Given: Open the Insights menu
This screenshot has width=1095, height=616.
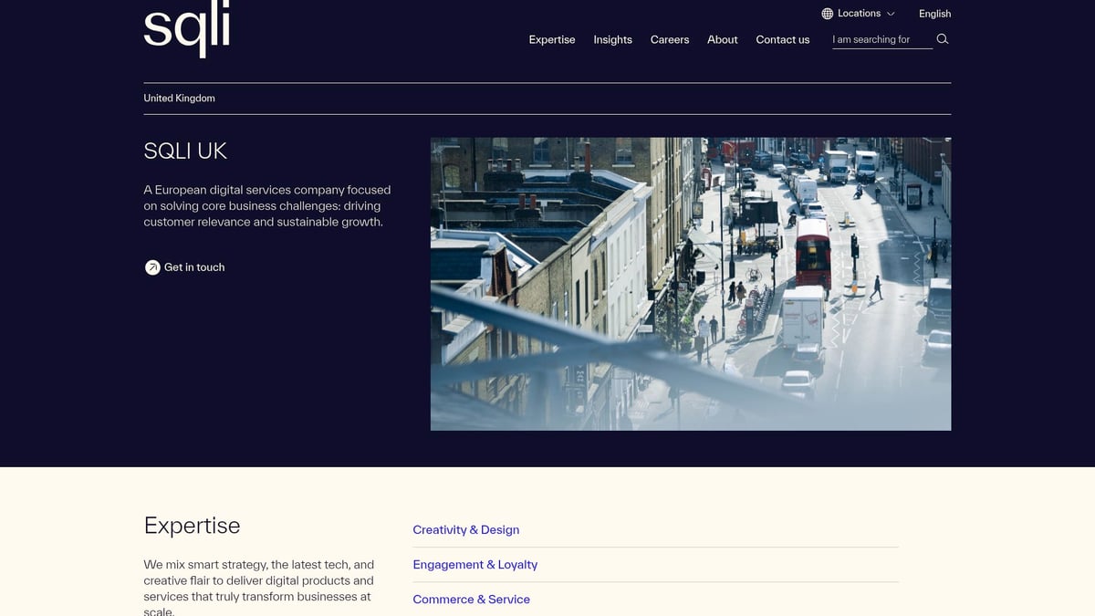Looking at the screenshot, I should 612,39.
